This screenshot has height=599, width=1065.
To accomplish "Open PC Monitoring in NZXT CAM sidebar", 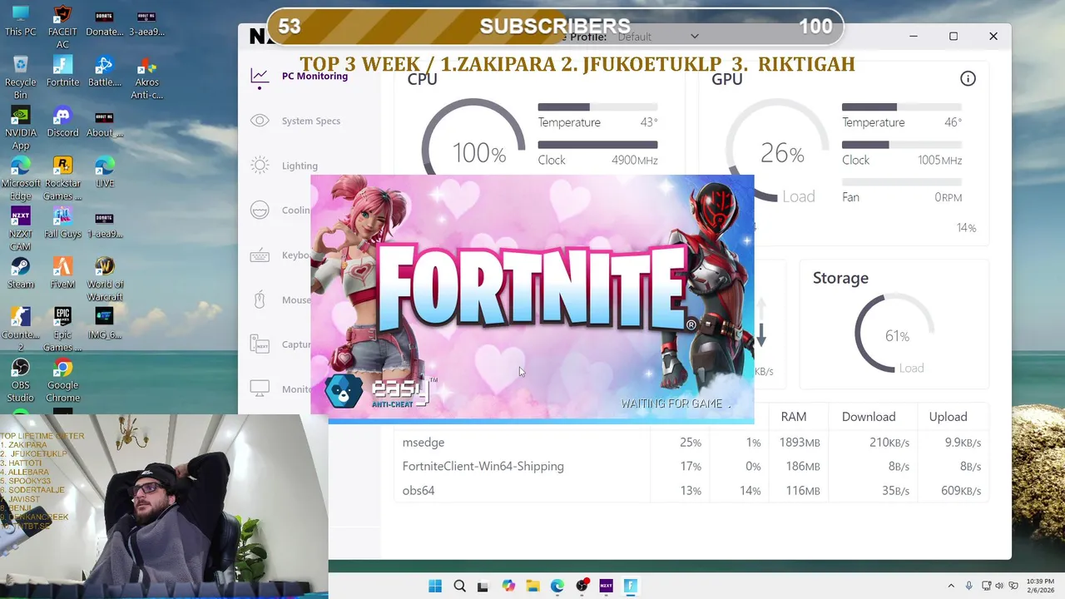I will (x=315, y=76).
